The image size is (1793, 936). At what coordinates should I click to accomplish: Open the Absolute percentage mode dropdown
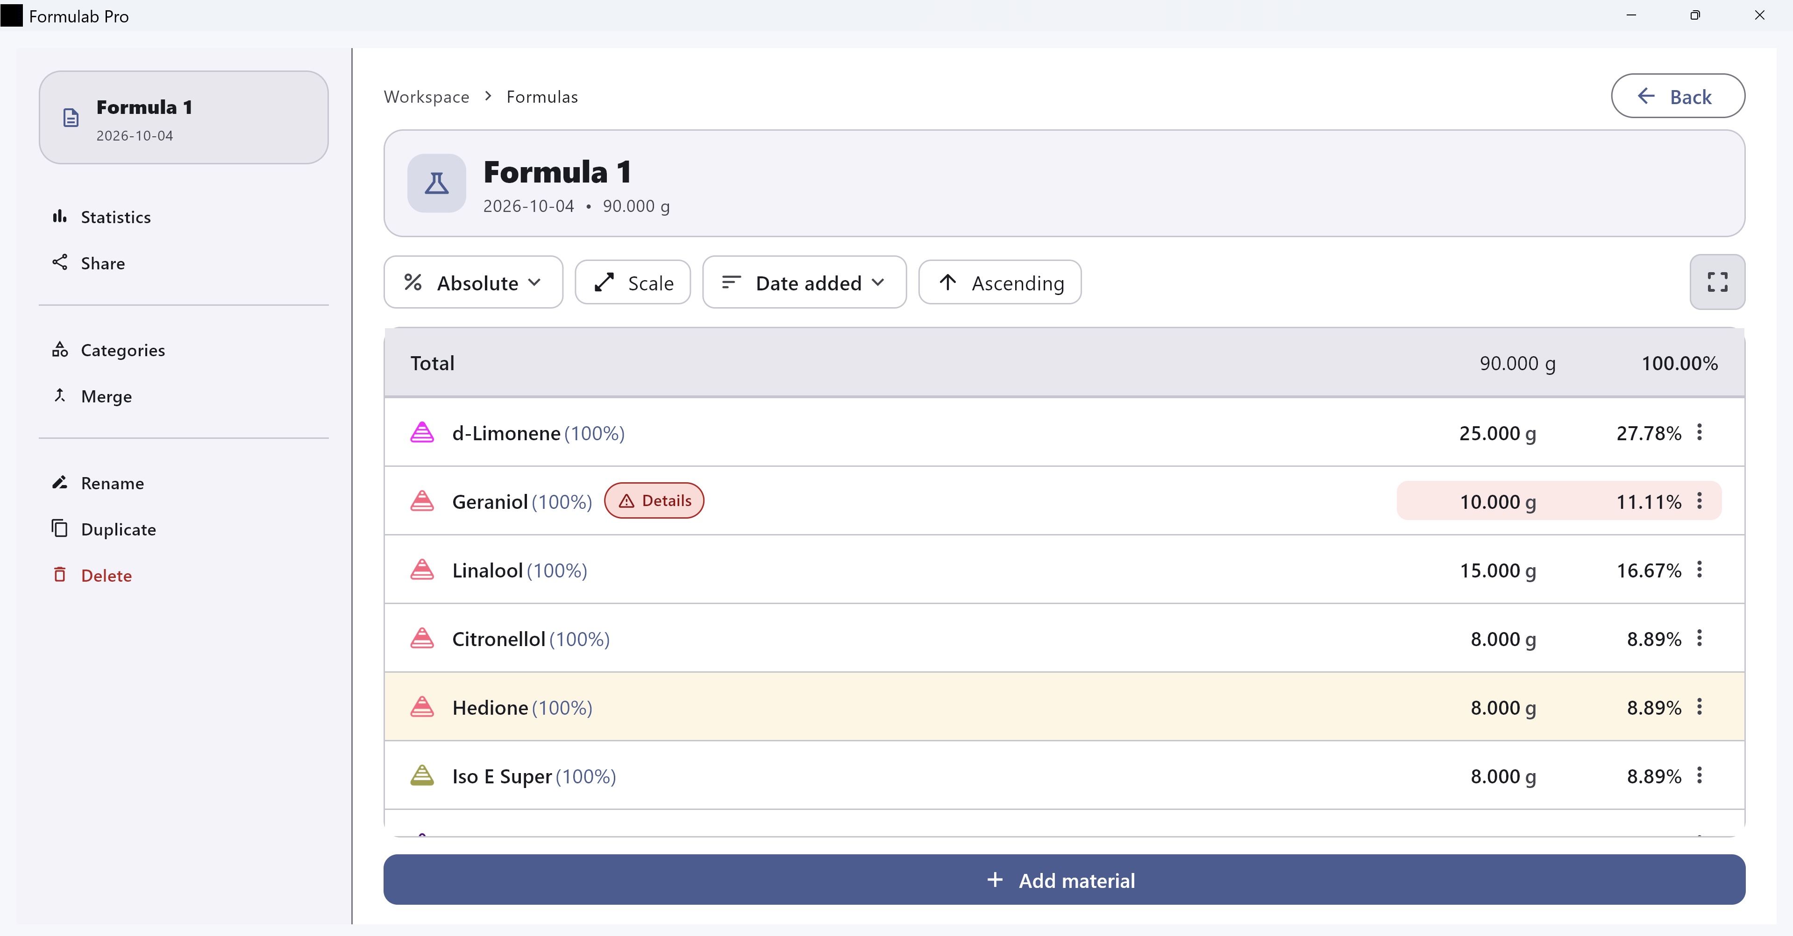473,282
